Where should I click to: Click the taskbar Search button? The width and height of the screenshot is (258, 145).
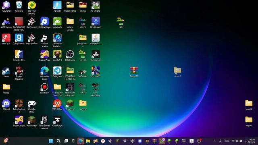[x=58, y=141]
